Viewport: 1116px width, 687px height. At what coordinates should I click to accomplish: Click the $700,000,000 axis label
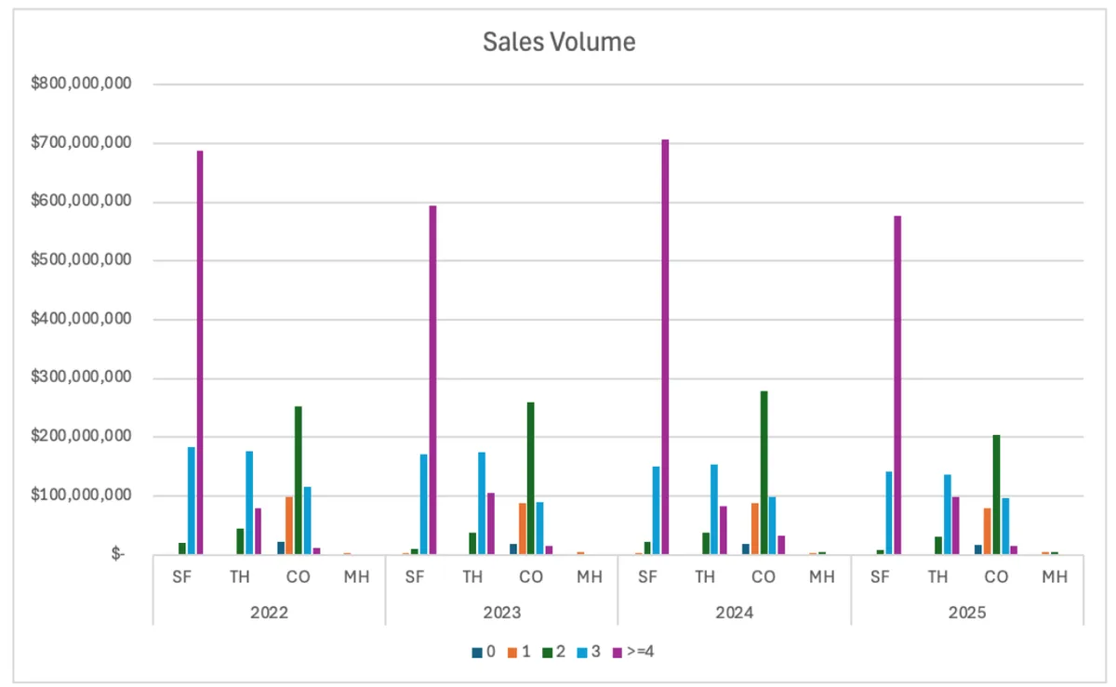81,143
